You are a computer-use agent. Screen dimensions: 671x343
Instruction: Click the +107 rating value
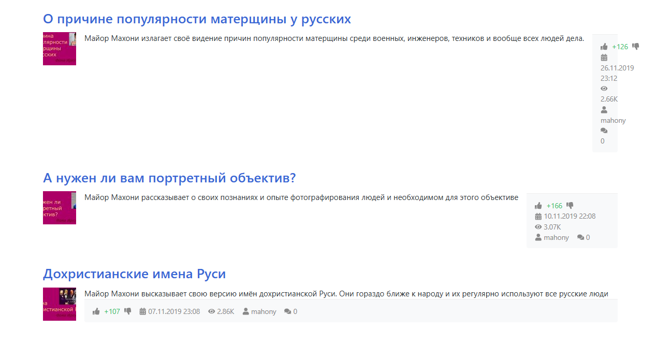(x=112, y=311)
